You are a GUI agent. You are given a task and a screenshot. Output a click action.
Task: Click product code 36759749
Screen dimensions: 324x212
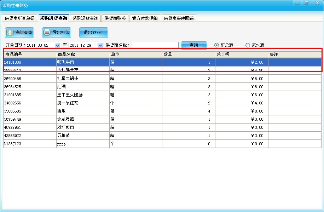pyautogui.click(x=13, y=119)
